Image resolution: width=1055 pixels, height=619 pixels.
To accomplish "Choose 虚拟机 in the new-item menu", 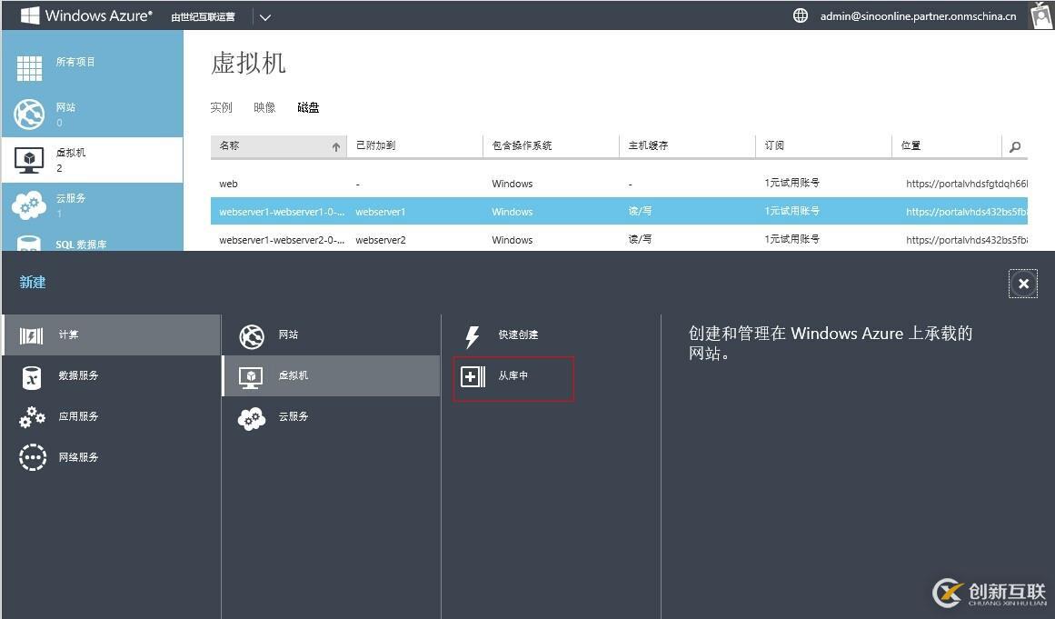I will [x=331, y=375].
